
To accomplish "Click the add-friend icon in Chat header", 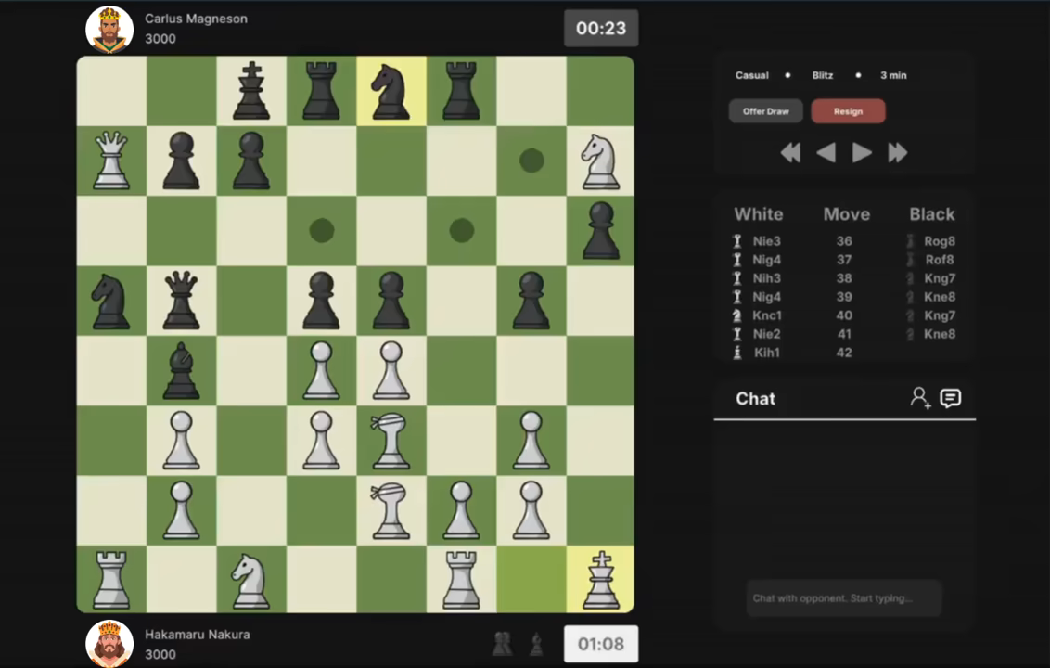I will [x=920, y=398].
